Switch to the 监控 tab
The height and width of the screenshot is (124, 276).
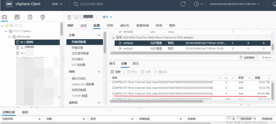point(83,25)
